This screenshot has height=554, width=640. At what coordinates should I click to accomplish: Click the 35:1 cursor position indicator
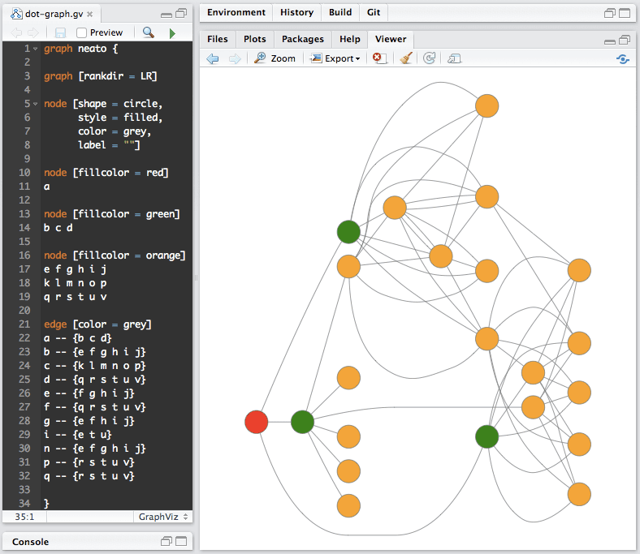[24, 517]
